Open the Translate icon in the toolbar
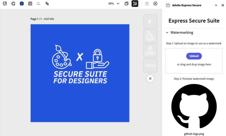 click(47, 4)
